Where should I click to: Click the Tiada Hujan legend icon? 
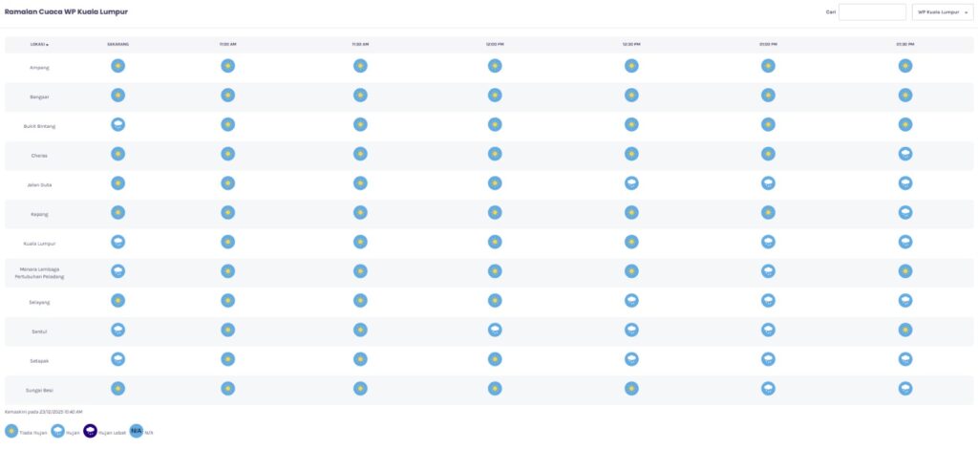tap(12, 431)
